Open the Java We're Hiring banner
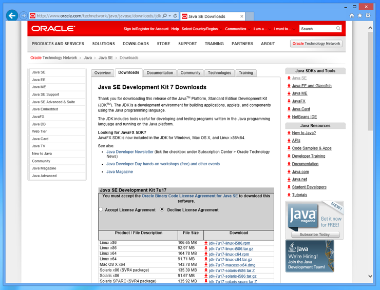 tap(310, 256)
